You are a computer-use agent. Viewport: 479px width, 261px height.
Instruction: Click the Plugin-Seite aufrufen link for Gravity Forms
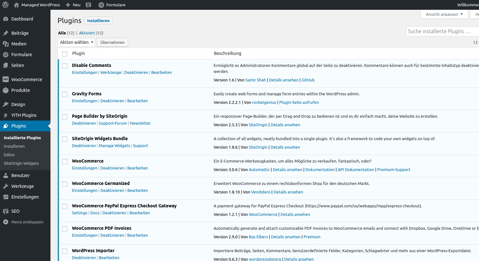[299, 103]
